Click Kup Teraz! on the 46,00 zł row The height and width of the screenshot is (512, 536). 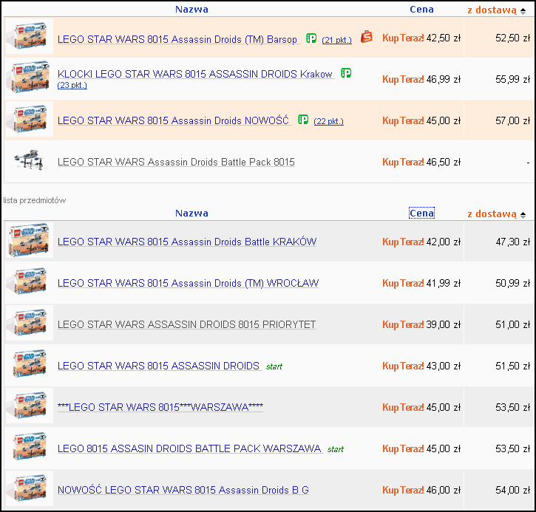pos(403,490)
